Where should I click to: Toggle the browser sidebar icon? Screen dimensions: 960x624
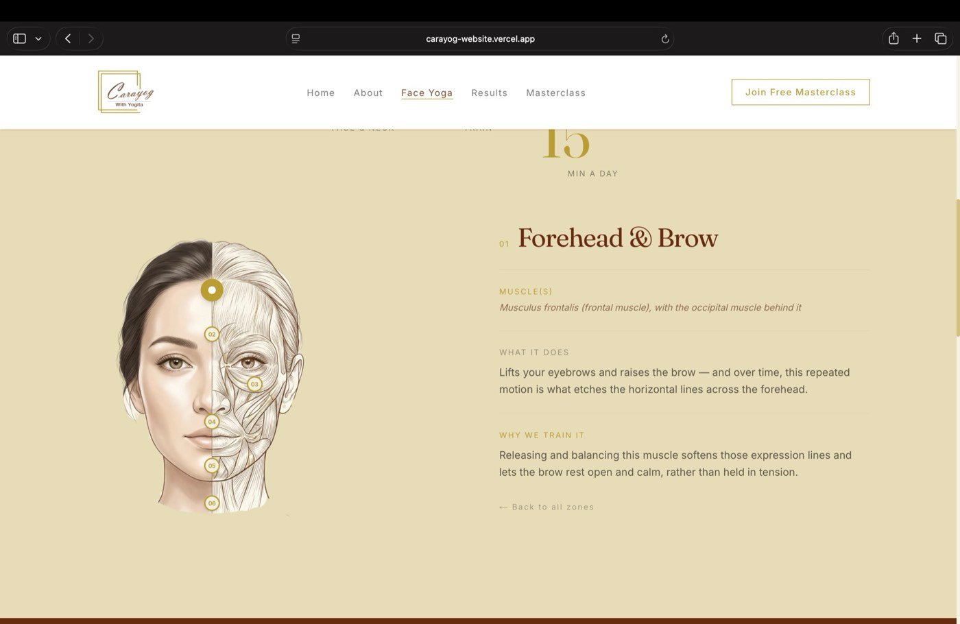pyautogui.click(x=20, y=38)
